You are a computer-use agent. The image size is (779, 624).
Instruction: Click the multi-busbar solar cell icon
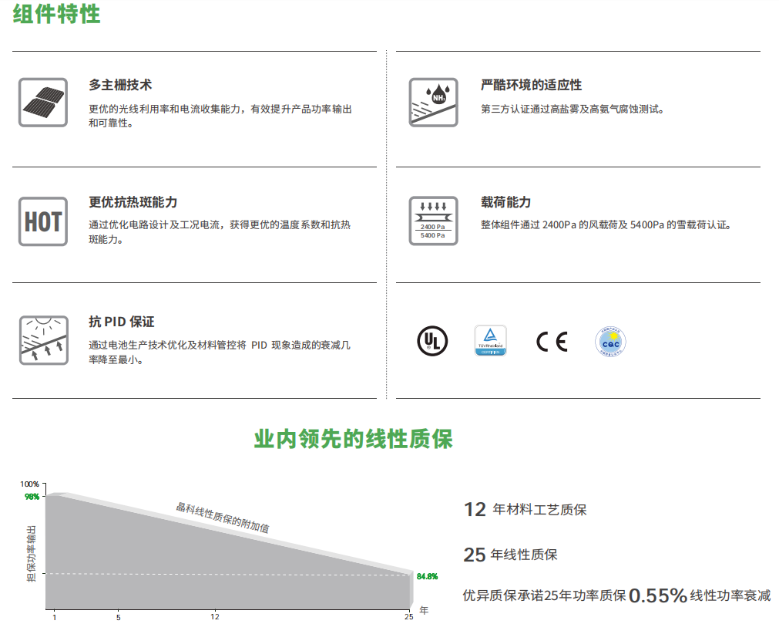click(x=43, y=103)
